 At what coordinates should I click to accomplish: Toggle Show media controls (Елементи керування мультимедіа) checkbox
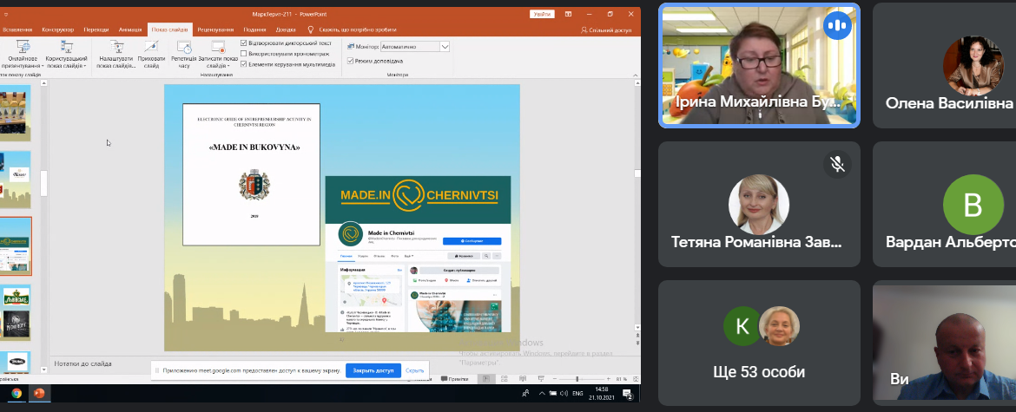coord(244,64)
